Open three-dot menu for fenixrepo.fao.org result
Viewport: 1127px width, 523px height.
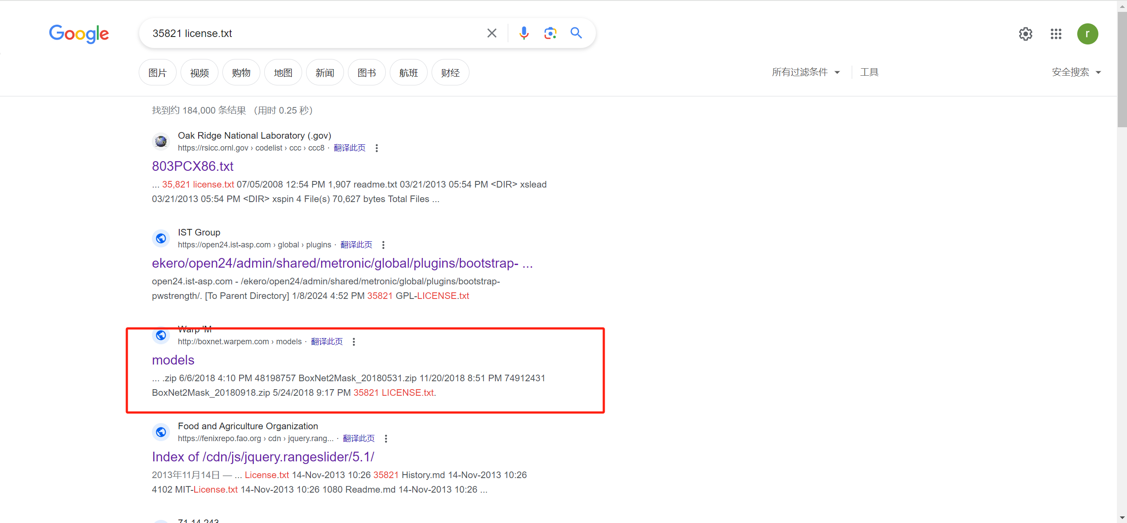[x=386, y=438]
